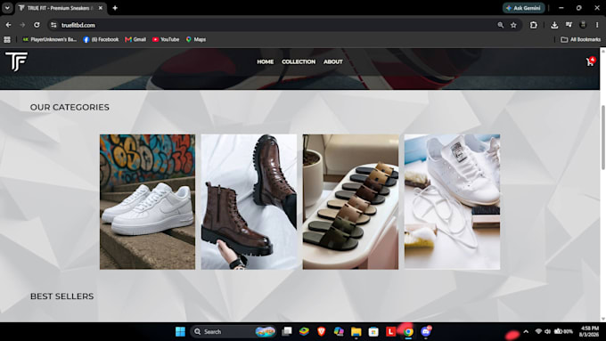Close the TRUE FIT tab
This screenshot has height=341, width=606.
point(101,8)
